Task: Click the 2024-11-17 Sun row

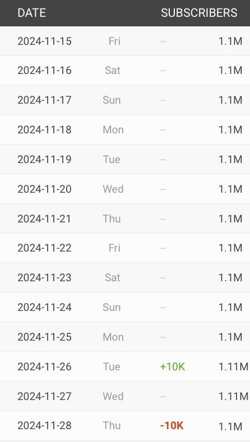Action: (125, 100)
